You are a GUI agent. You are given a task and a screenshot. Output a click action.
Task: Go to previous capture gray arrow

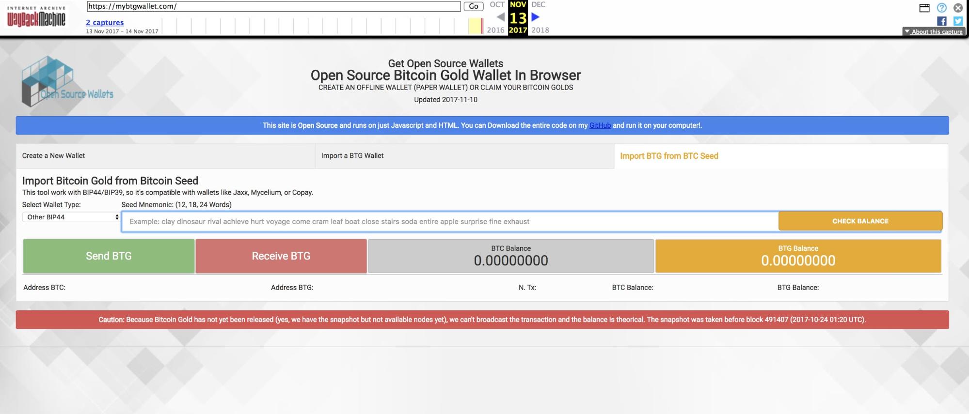[x=500, y=17]
